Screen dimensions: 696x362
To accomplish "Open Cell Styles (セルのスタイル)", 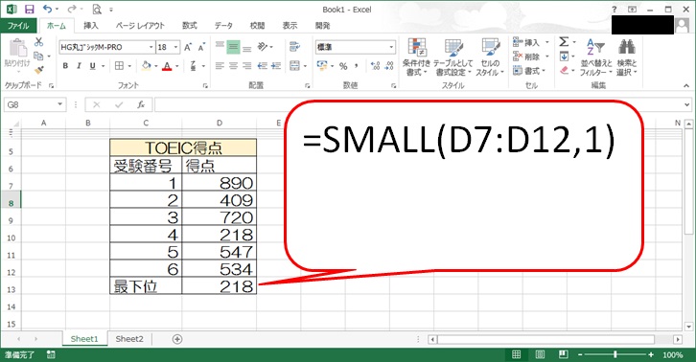I will coord(490,57).
